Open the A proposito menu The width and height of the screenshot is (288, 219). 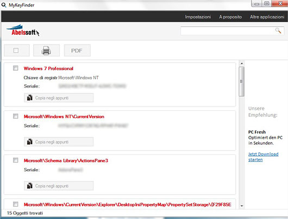coord(230,17)
